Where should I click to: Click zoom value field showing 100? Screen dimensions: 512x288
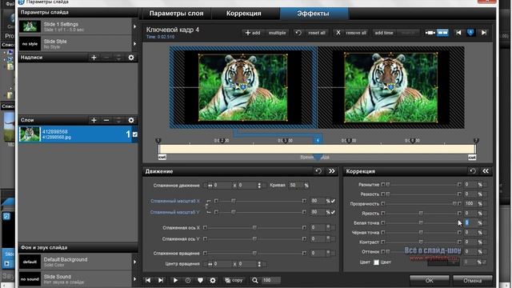[x=270, y=280]
